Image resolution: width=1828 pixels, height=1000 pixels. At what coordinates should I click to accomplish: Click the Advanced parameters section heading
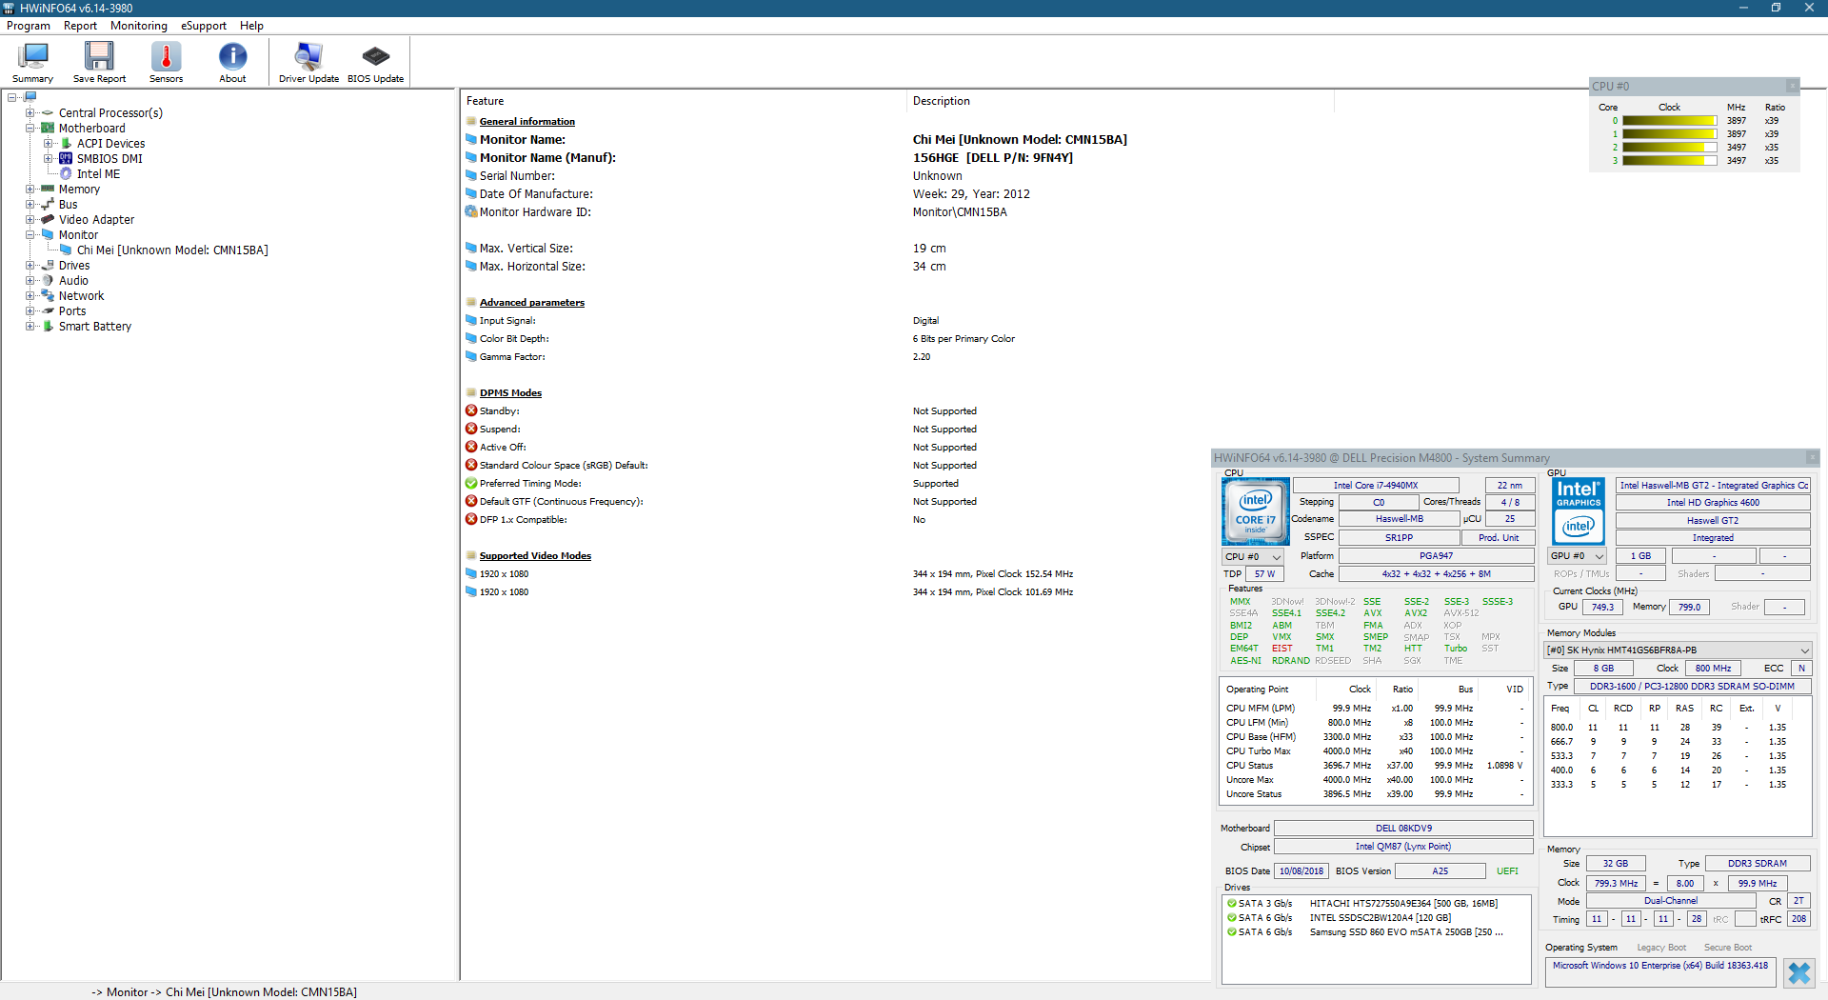(x=532, y=302)
